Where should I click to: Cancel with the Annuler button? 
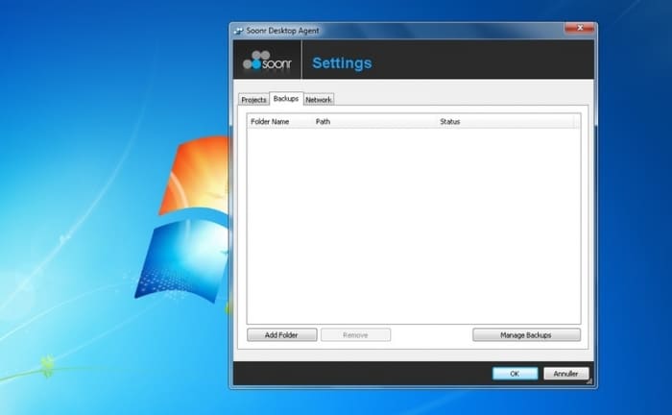coord(565,373)
